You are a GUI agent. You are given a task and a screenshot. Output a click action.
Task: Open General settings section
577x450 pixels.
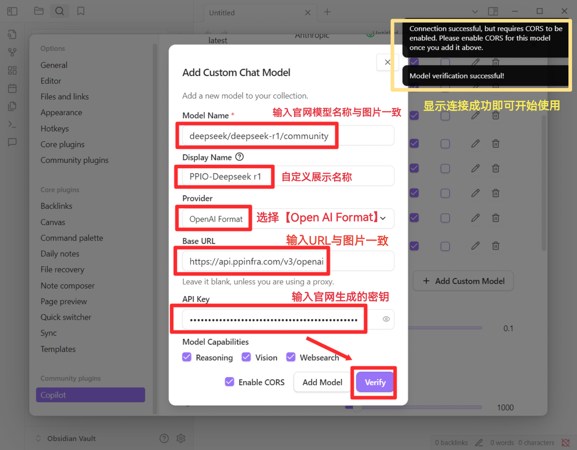[x=54, y=65]
